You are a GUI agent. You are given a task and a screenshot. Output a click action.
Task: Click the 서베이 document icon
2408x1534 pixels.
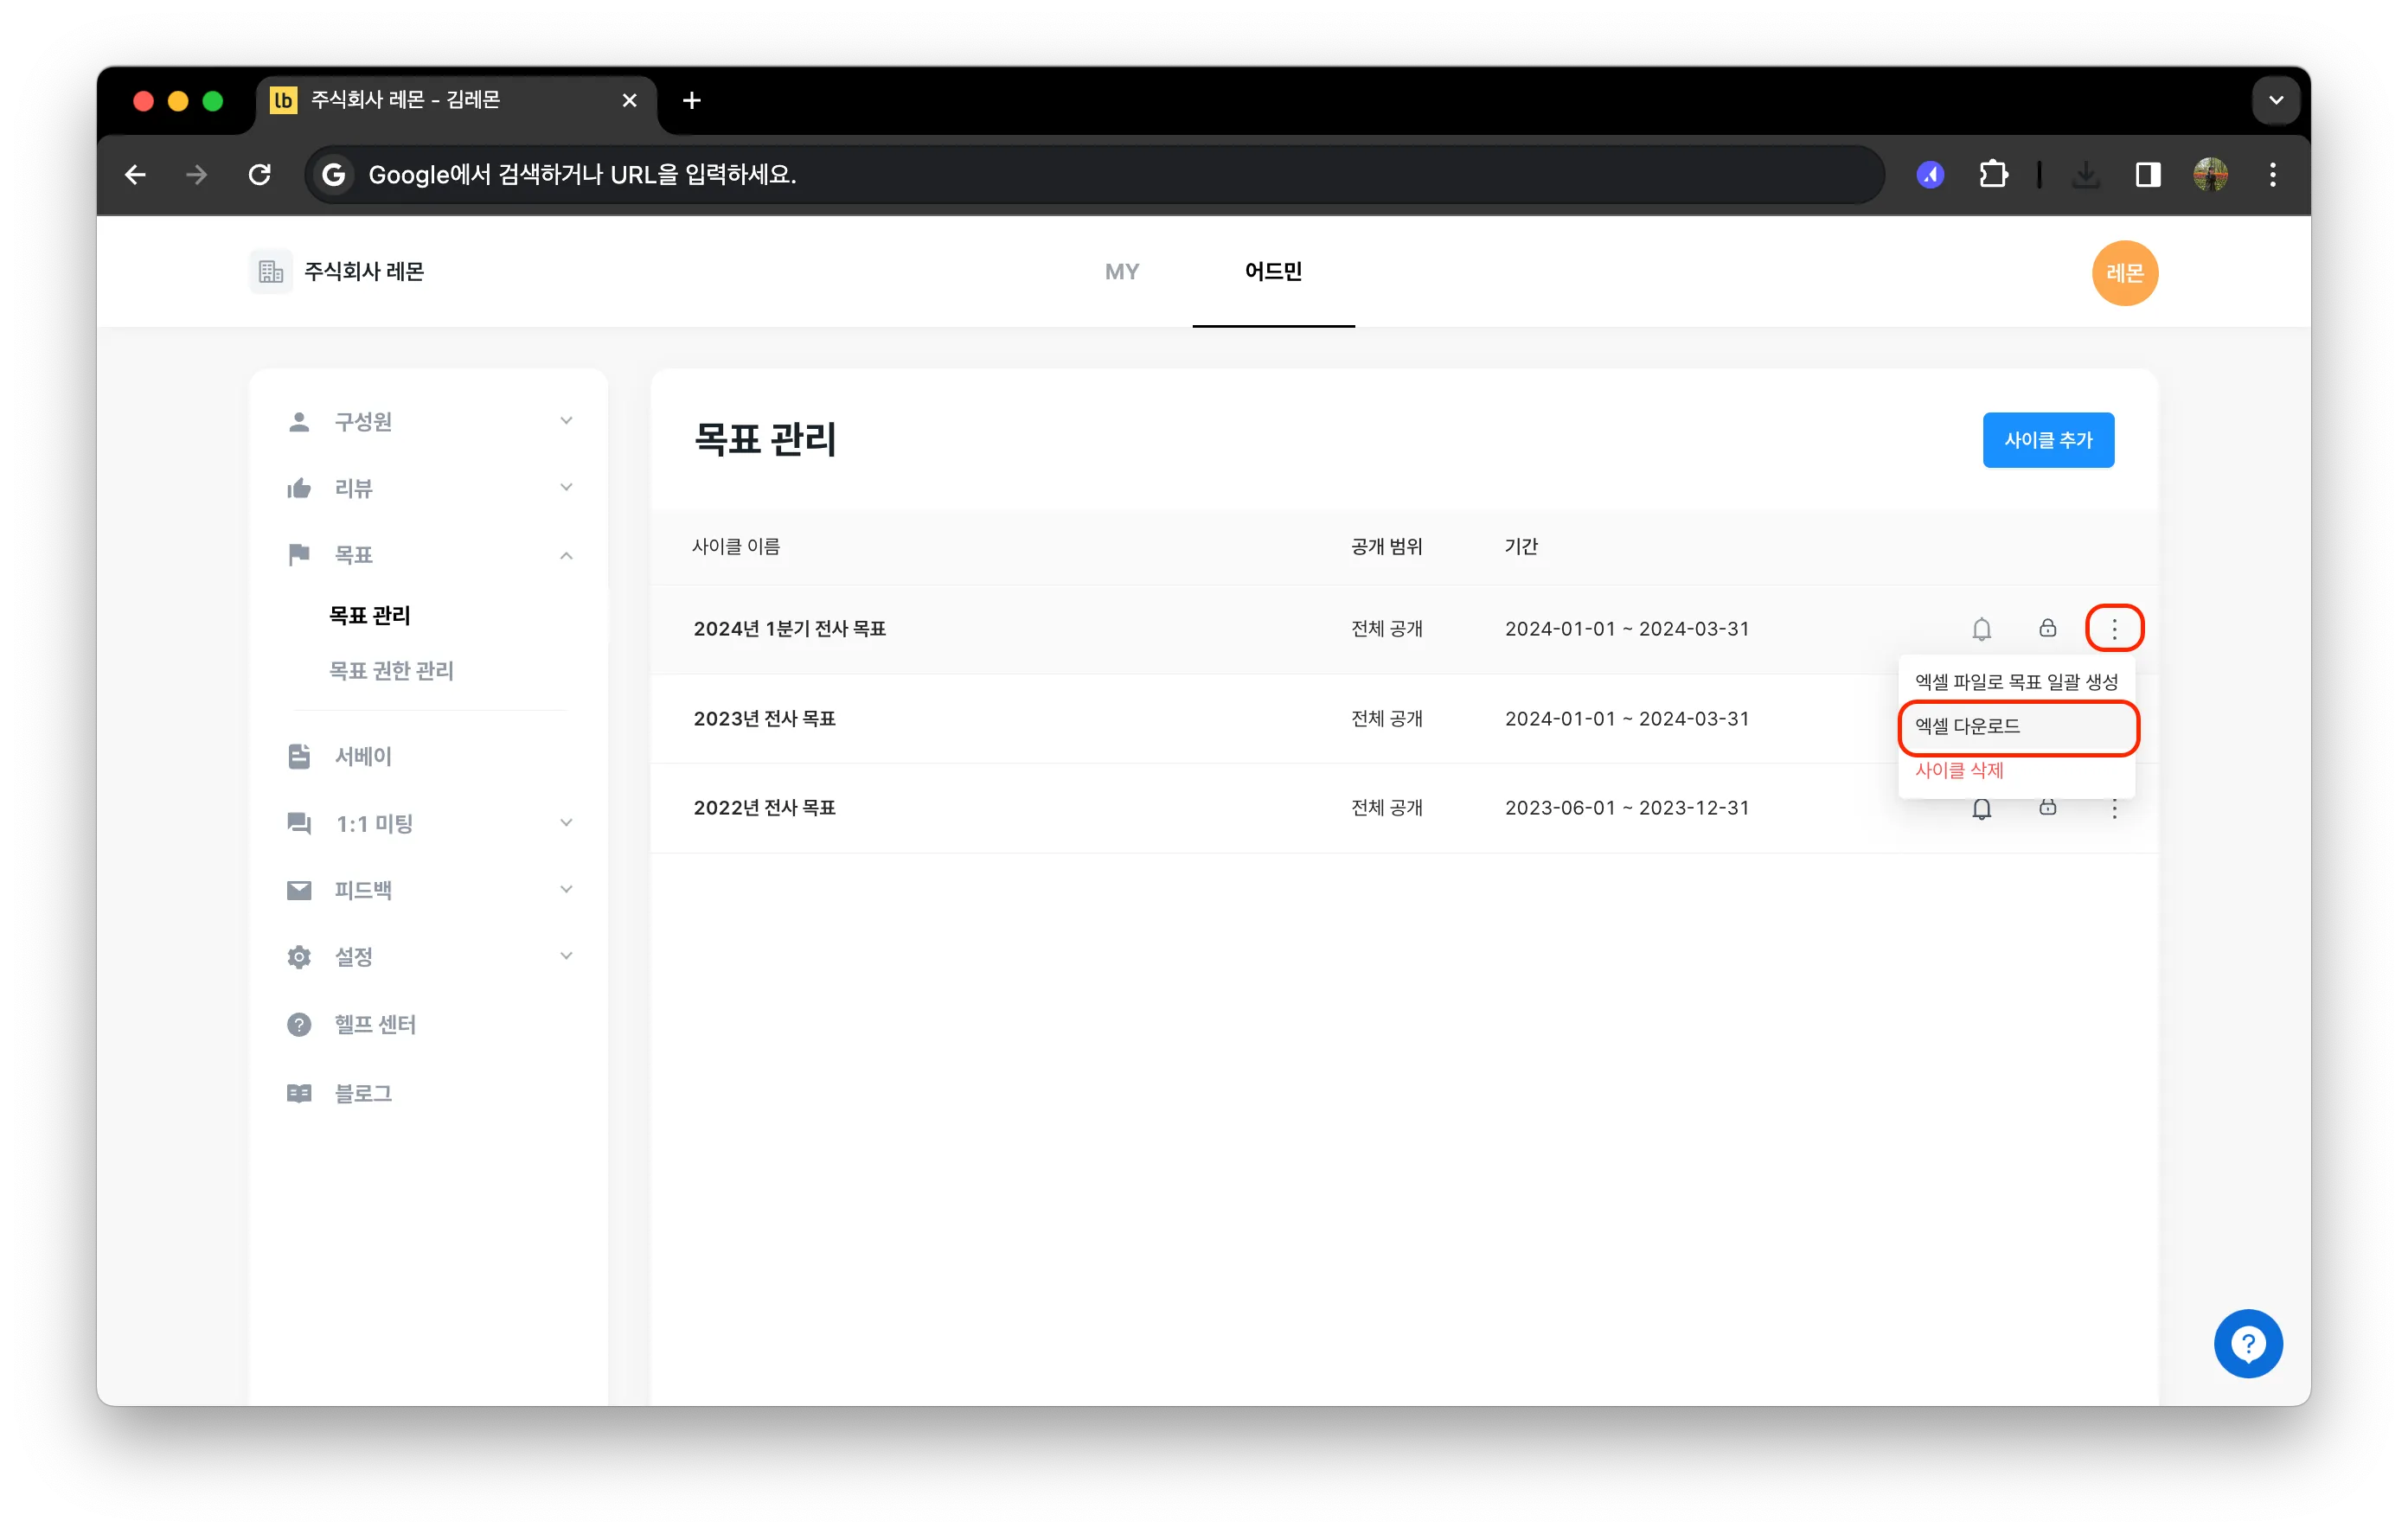(x=298, y=757)
